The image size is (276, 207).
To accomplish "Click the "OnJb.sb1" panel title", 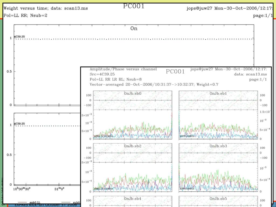I will pos(218,94).
